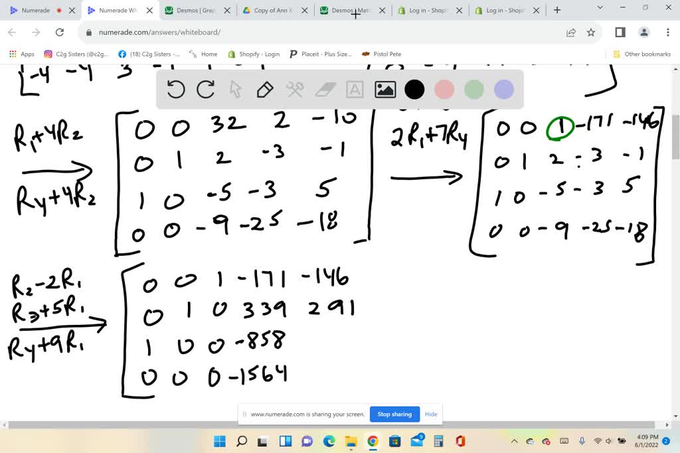This screenshot has height=453, width=680.
Task: Select the Pen drawing tool
Action: tap(264, 89)
